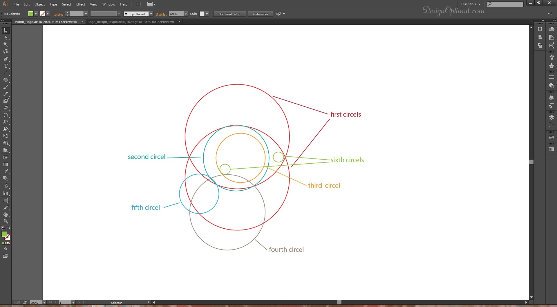Screen dimensions: 557x307
Task: Choose the Ellipse tool
Action: click(6, 80)
